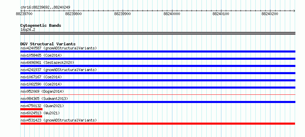Select the blue bar below nsv1061590
The height and width of the screenshot is (137, 305).
[x=158, y=88]
